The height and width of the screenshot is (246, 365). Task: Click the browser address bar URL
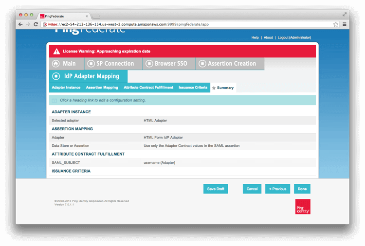(x=146, y=24)
